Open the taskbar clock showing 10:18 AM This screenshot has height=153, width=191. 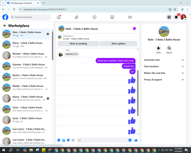[x=178, y=150]
